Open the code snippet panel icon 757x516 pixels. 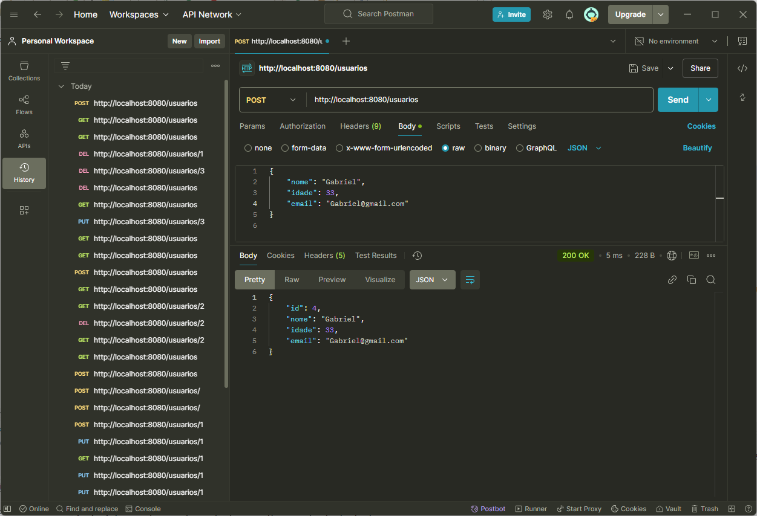coord(742,68)
